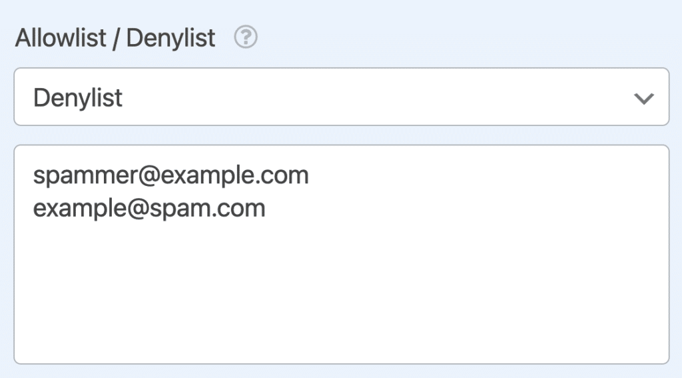Click the word spammer in the first email
The image size is (682, 378).
coord(86,177)
